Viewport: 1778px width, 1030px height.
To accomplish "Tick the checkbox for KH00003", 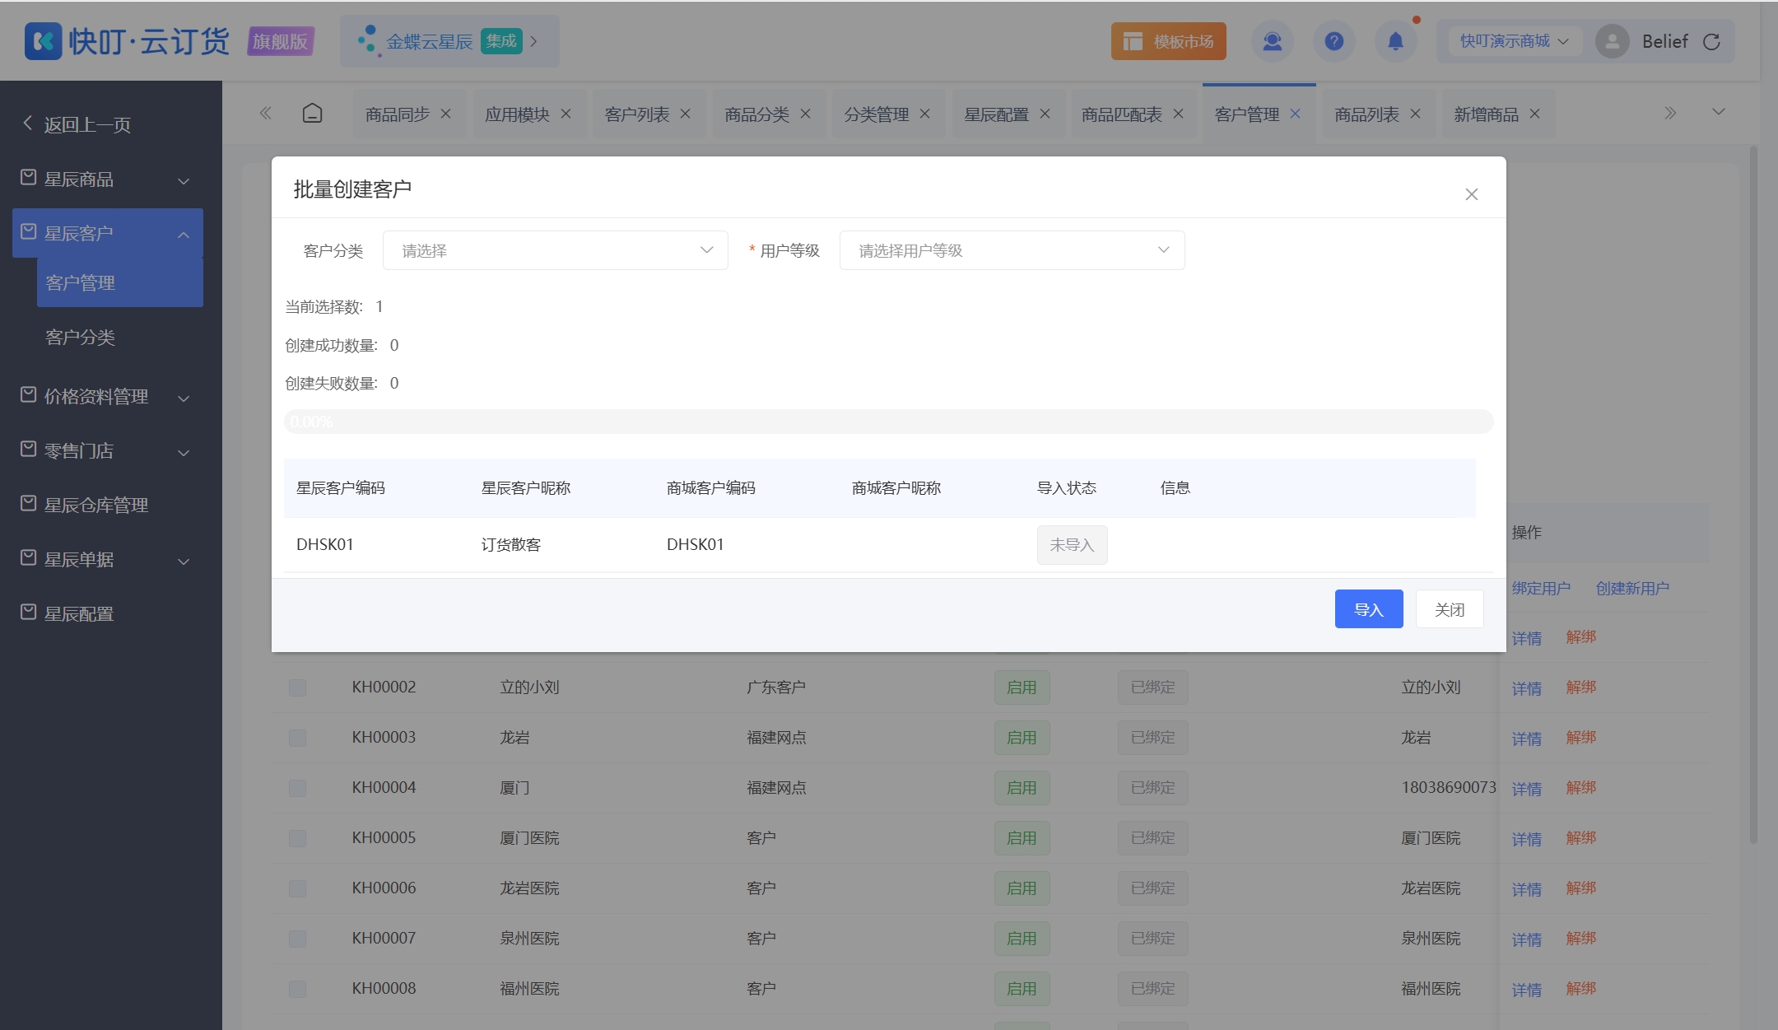I will 297,738.
